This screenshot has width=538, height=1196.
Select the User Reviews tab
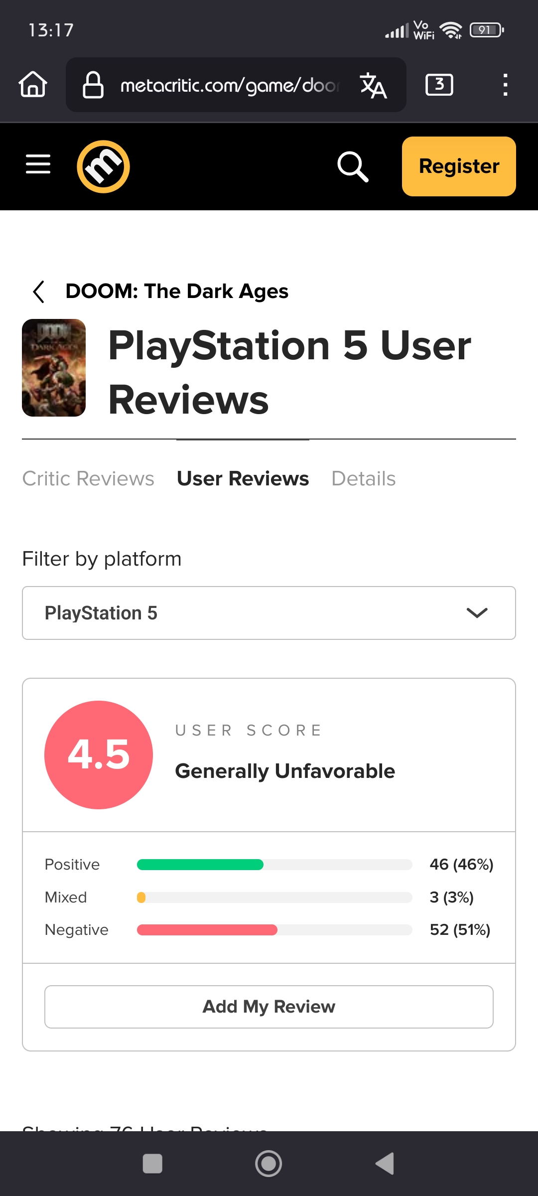243,478
